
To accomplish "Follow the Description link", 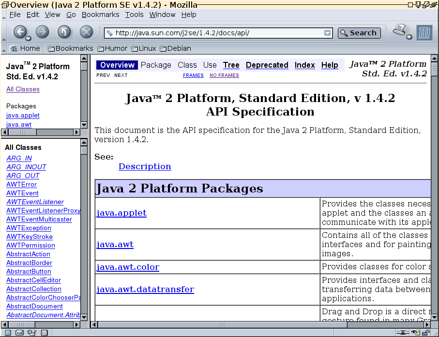I will click(145, 166).
